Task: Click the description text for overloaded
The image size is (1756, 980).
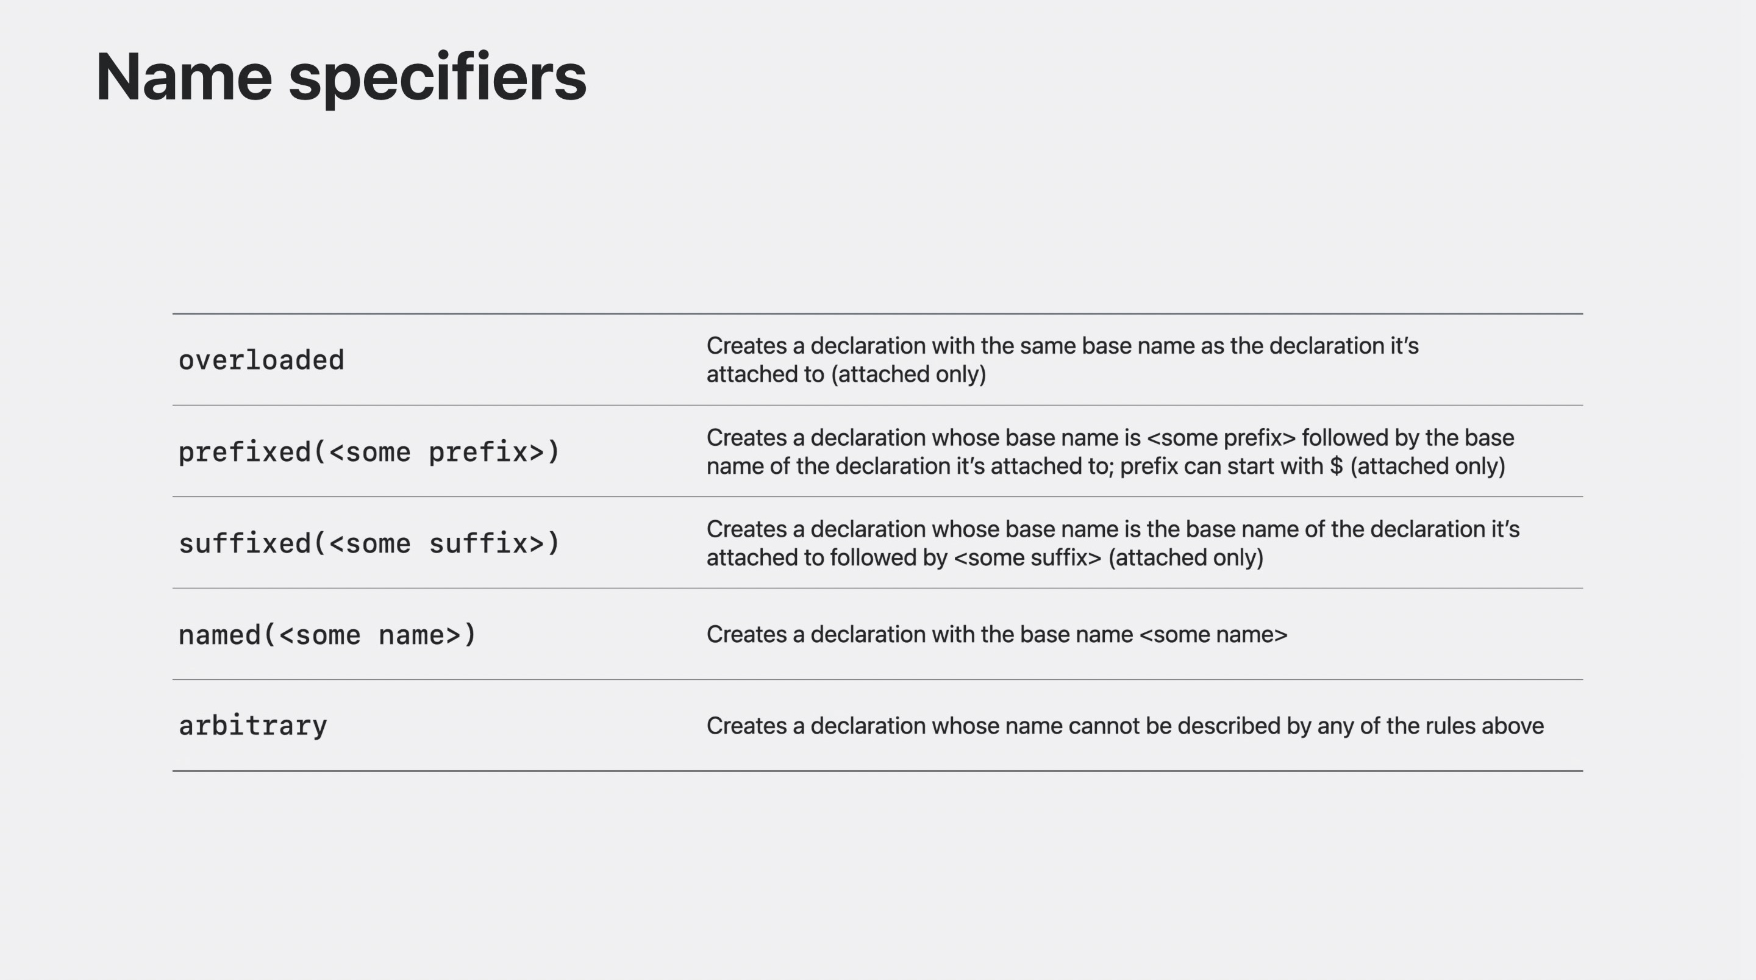Action: (x=1062, y=359)
